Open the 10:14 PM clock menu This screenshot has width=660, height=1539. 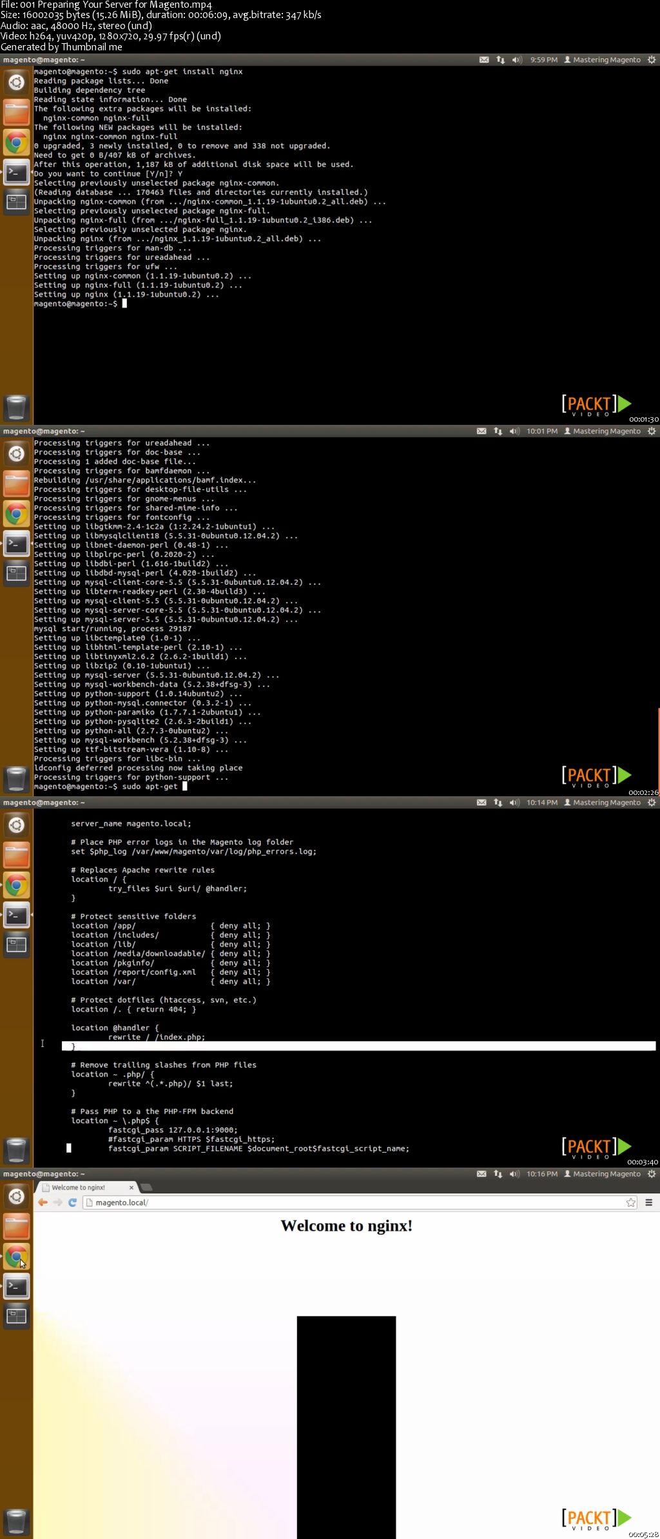542,803
